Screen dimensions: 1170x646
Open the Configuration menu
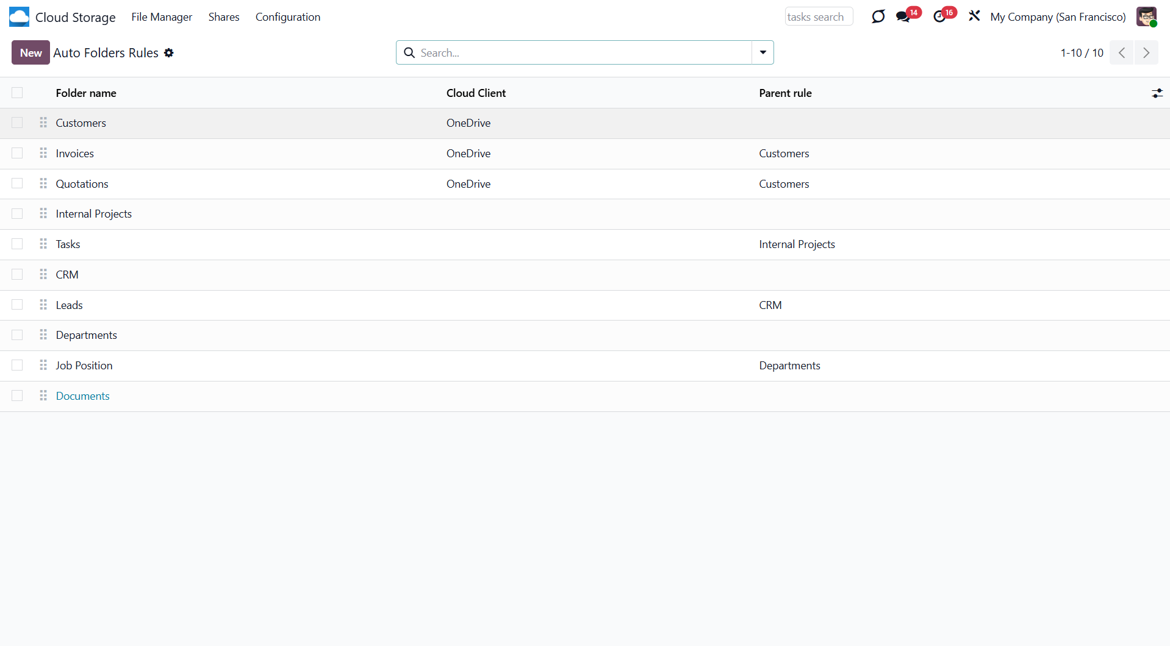(287, 17)
